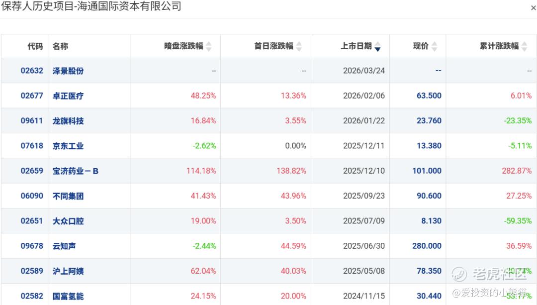Open stock 云知声

[64, 246]
